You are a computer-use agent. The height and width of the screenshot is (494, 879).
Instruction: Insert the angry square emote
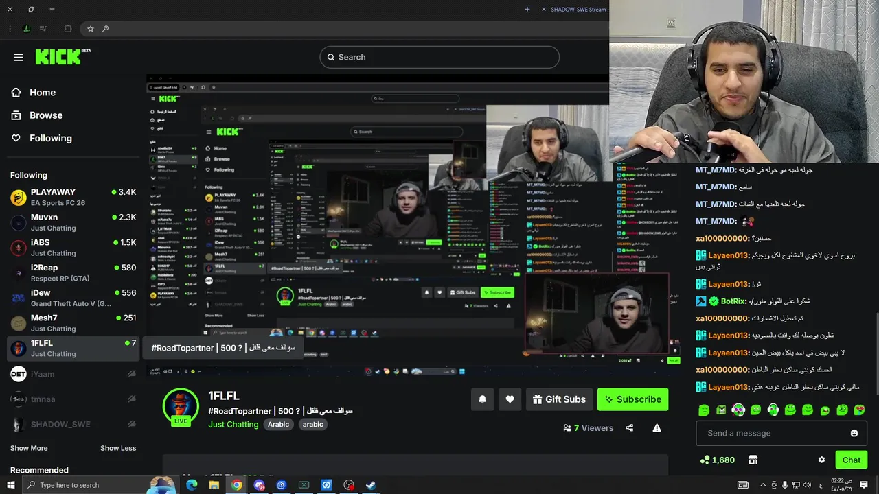click(x=721, y=410)
